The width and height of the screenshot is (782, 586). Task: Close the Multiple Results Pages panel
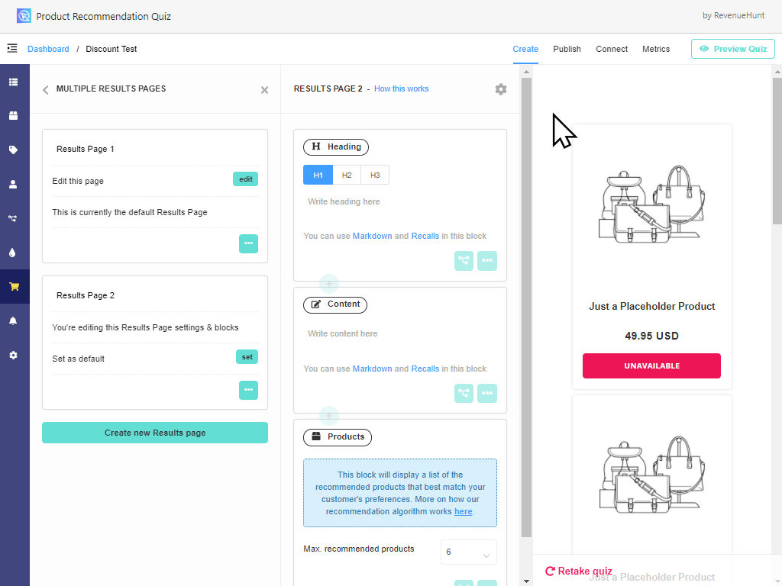pyautogui.click(x=264, y=90)
